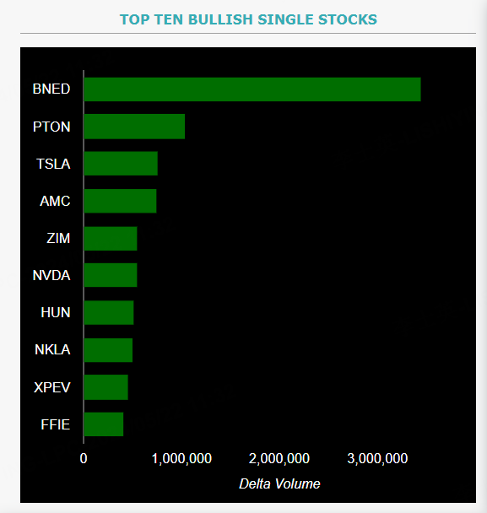This screenshot has height=513, width=487.
Task: Click the 1,000,000 axis tick label
Action: pos(181,459)
